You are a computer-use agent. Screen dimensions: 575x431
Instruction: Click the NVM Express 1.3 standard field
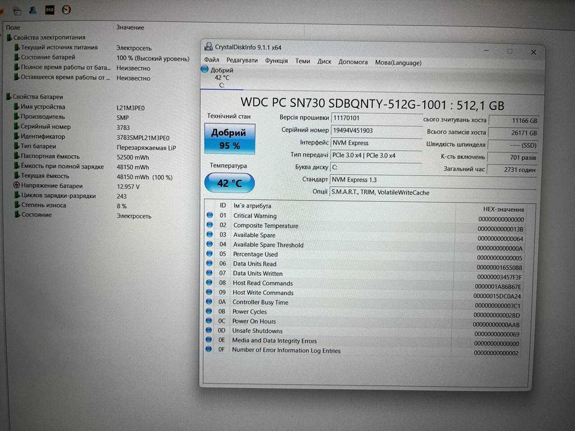tap(433, 180)
